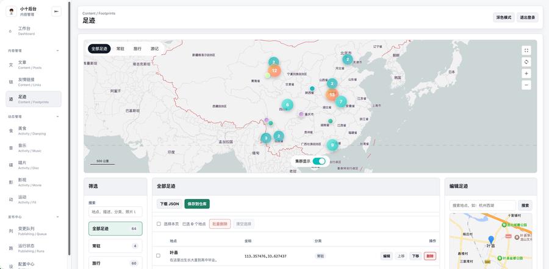Enable 深色模式 dark mode
This screenshot has width=549, height=269.
point(503,17)
